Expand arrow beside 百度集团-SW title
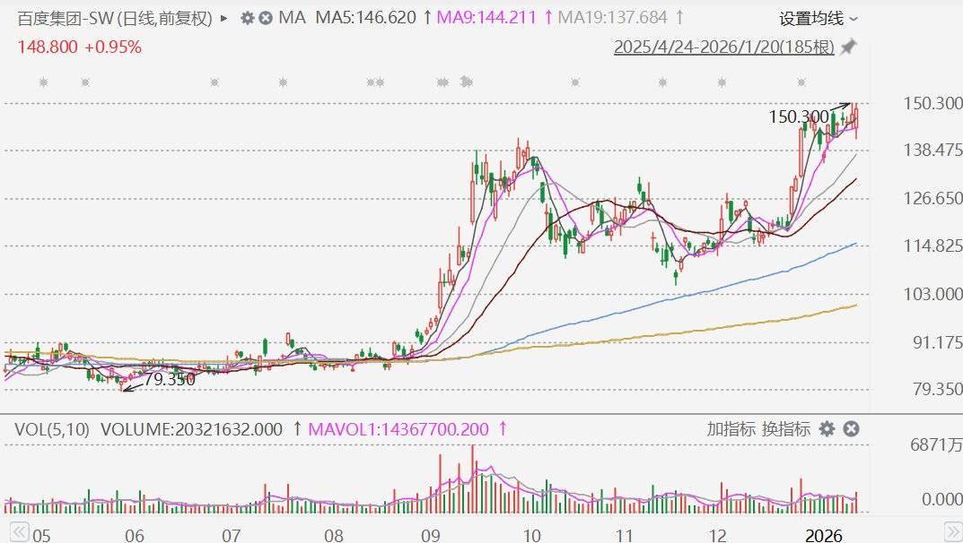Viewport: 963px width, 543px height. (x=223, y=18)
